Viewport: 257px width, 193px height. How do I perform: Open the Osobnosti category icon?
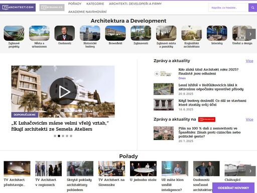(x=65, y=33)
